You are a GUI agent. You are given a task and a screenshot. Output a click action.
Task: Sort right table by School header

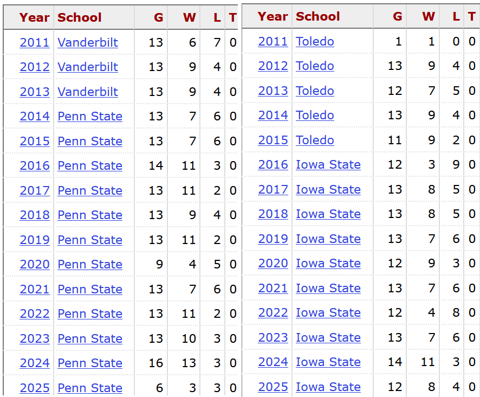click(318, 16)
